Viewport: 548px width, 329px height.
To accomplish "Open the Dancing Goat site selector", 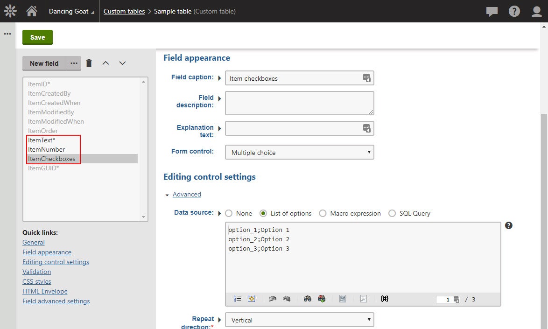I will coord(71,11).
